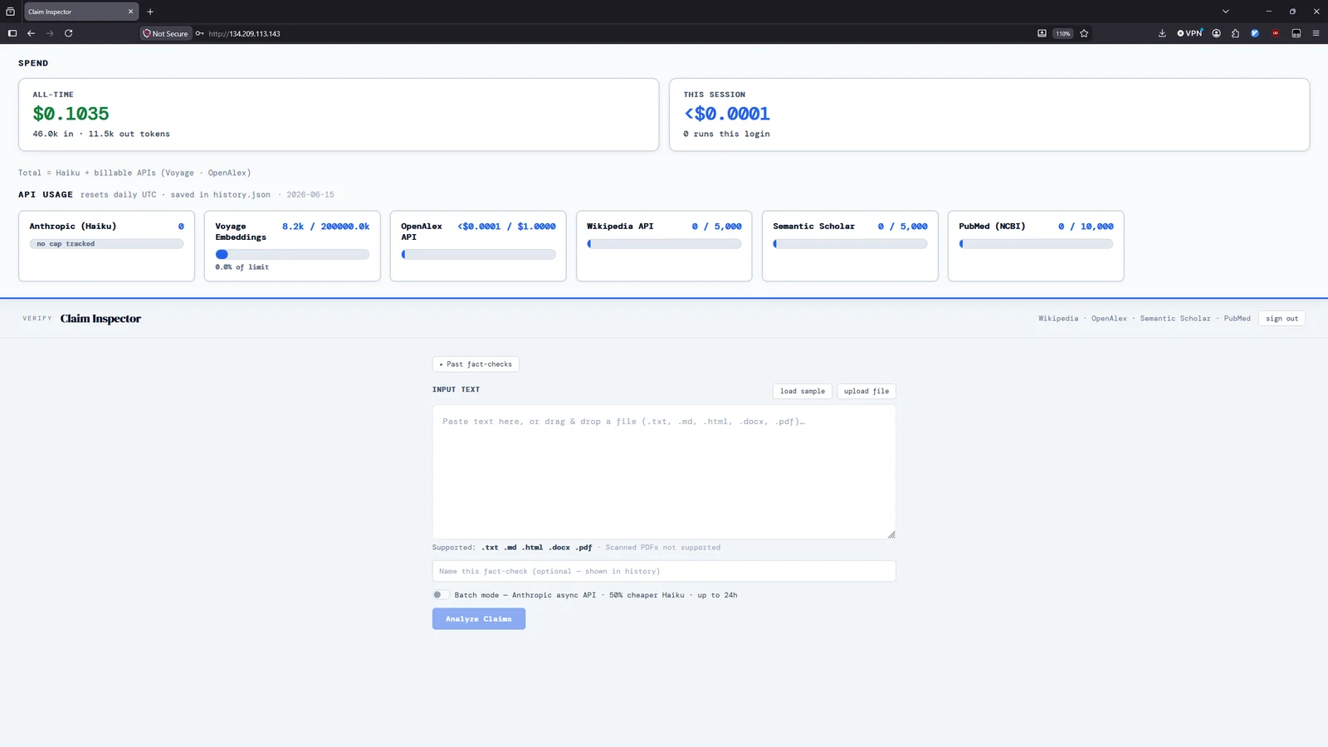1328x747 pixels.
Task: Click the Wikipedia API usage progress bar
Action: [664, 244]
